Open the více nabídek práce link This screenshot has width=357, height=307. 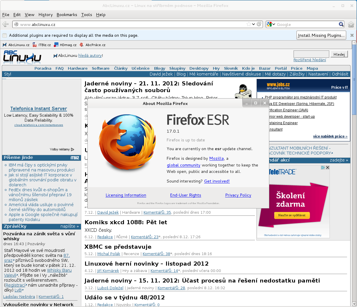[330, 136]
